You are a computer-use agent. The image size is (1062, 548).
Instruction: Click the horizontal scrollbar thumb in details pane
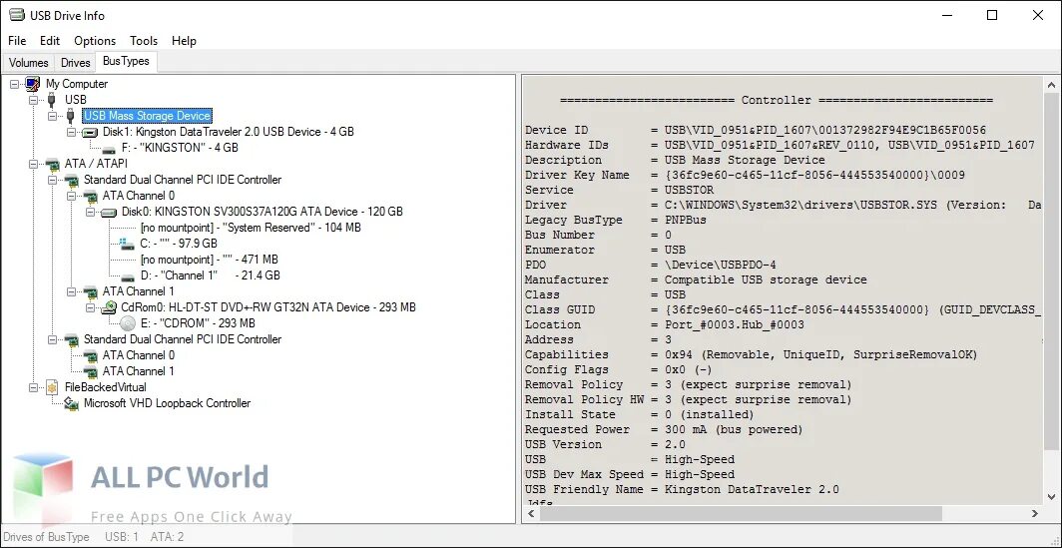pos(742,514)
